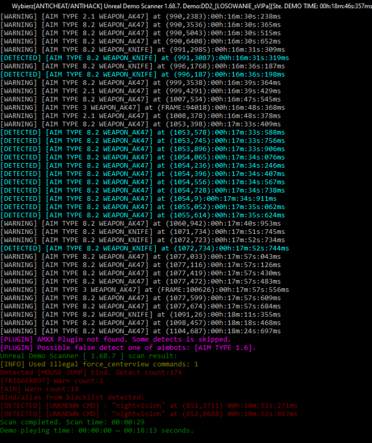Click the Unreal Demo Scanner window title
Screen dimensions: 372x443
coord(186,5)
